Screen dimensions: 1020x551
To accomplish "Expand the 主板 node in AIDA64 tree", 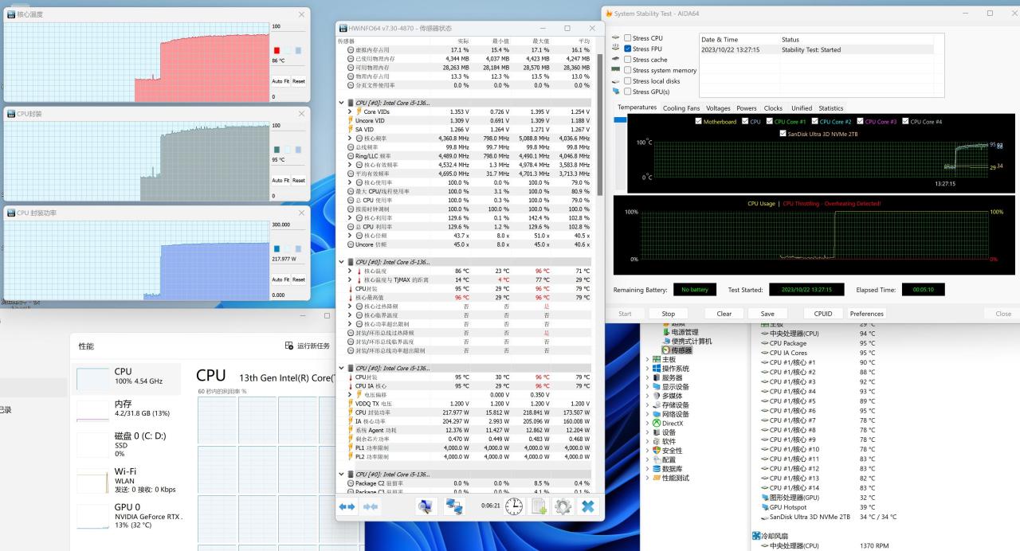I will point(647,359).
